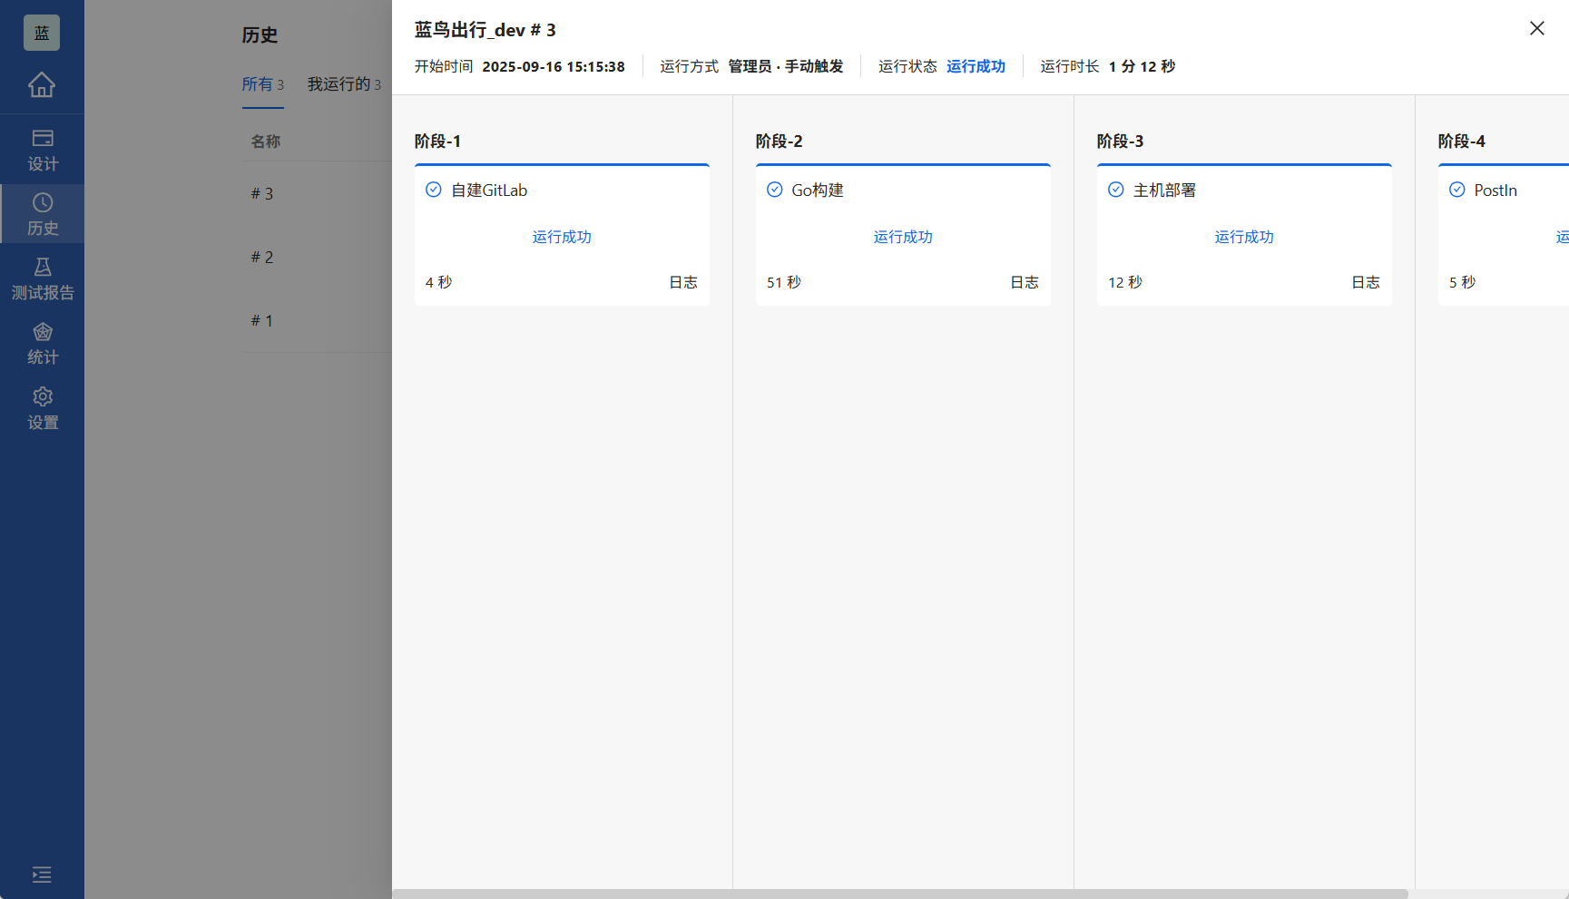Click the PostIn task name
This screenshot has height=899, width=1569.
pyautogui.click(x=1495, y=191)
